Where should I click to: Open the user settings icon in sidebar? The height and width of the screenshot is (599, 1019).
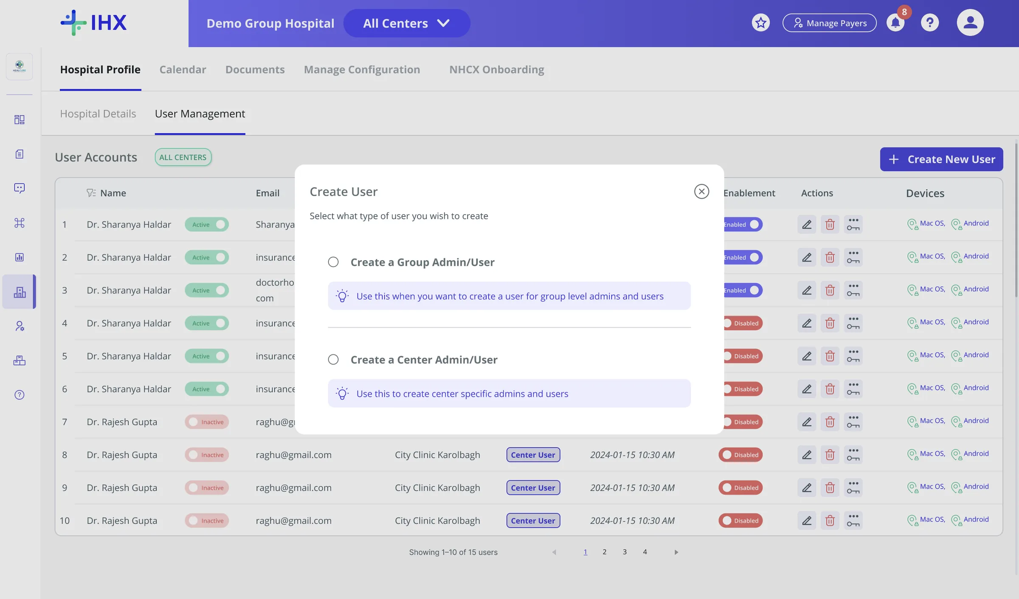[x=20, y=326]
